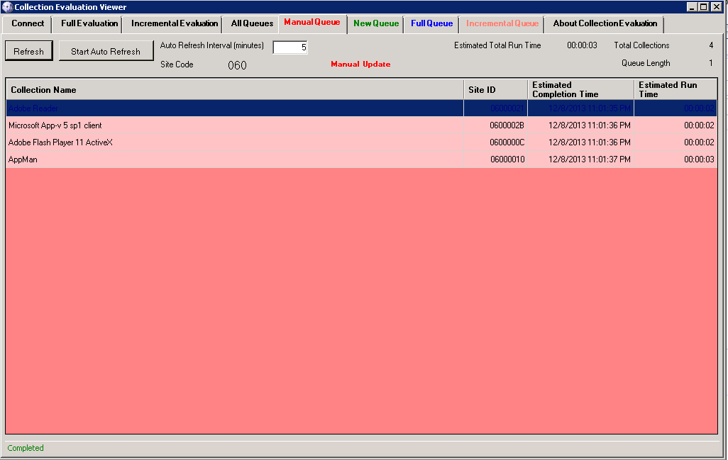
Task: View the About Collection Evaluation tab
Action: coord(604,23)
